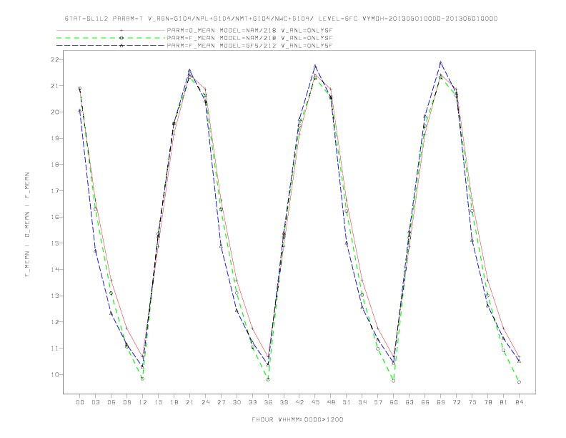
Task: Click y-axis tick label 20
Action: (x=54, y=112)
